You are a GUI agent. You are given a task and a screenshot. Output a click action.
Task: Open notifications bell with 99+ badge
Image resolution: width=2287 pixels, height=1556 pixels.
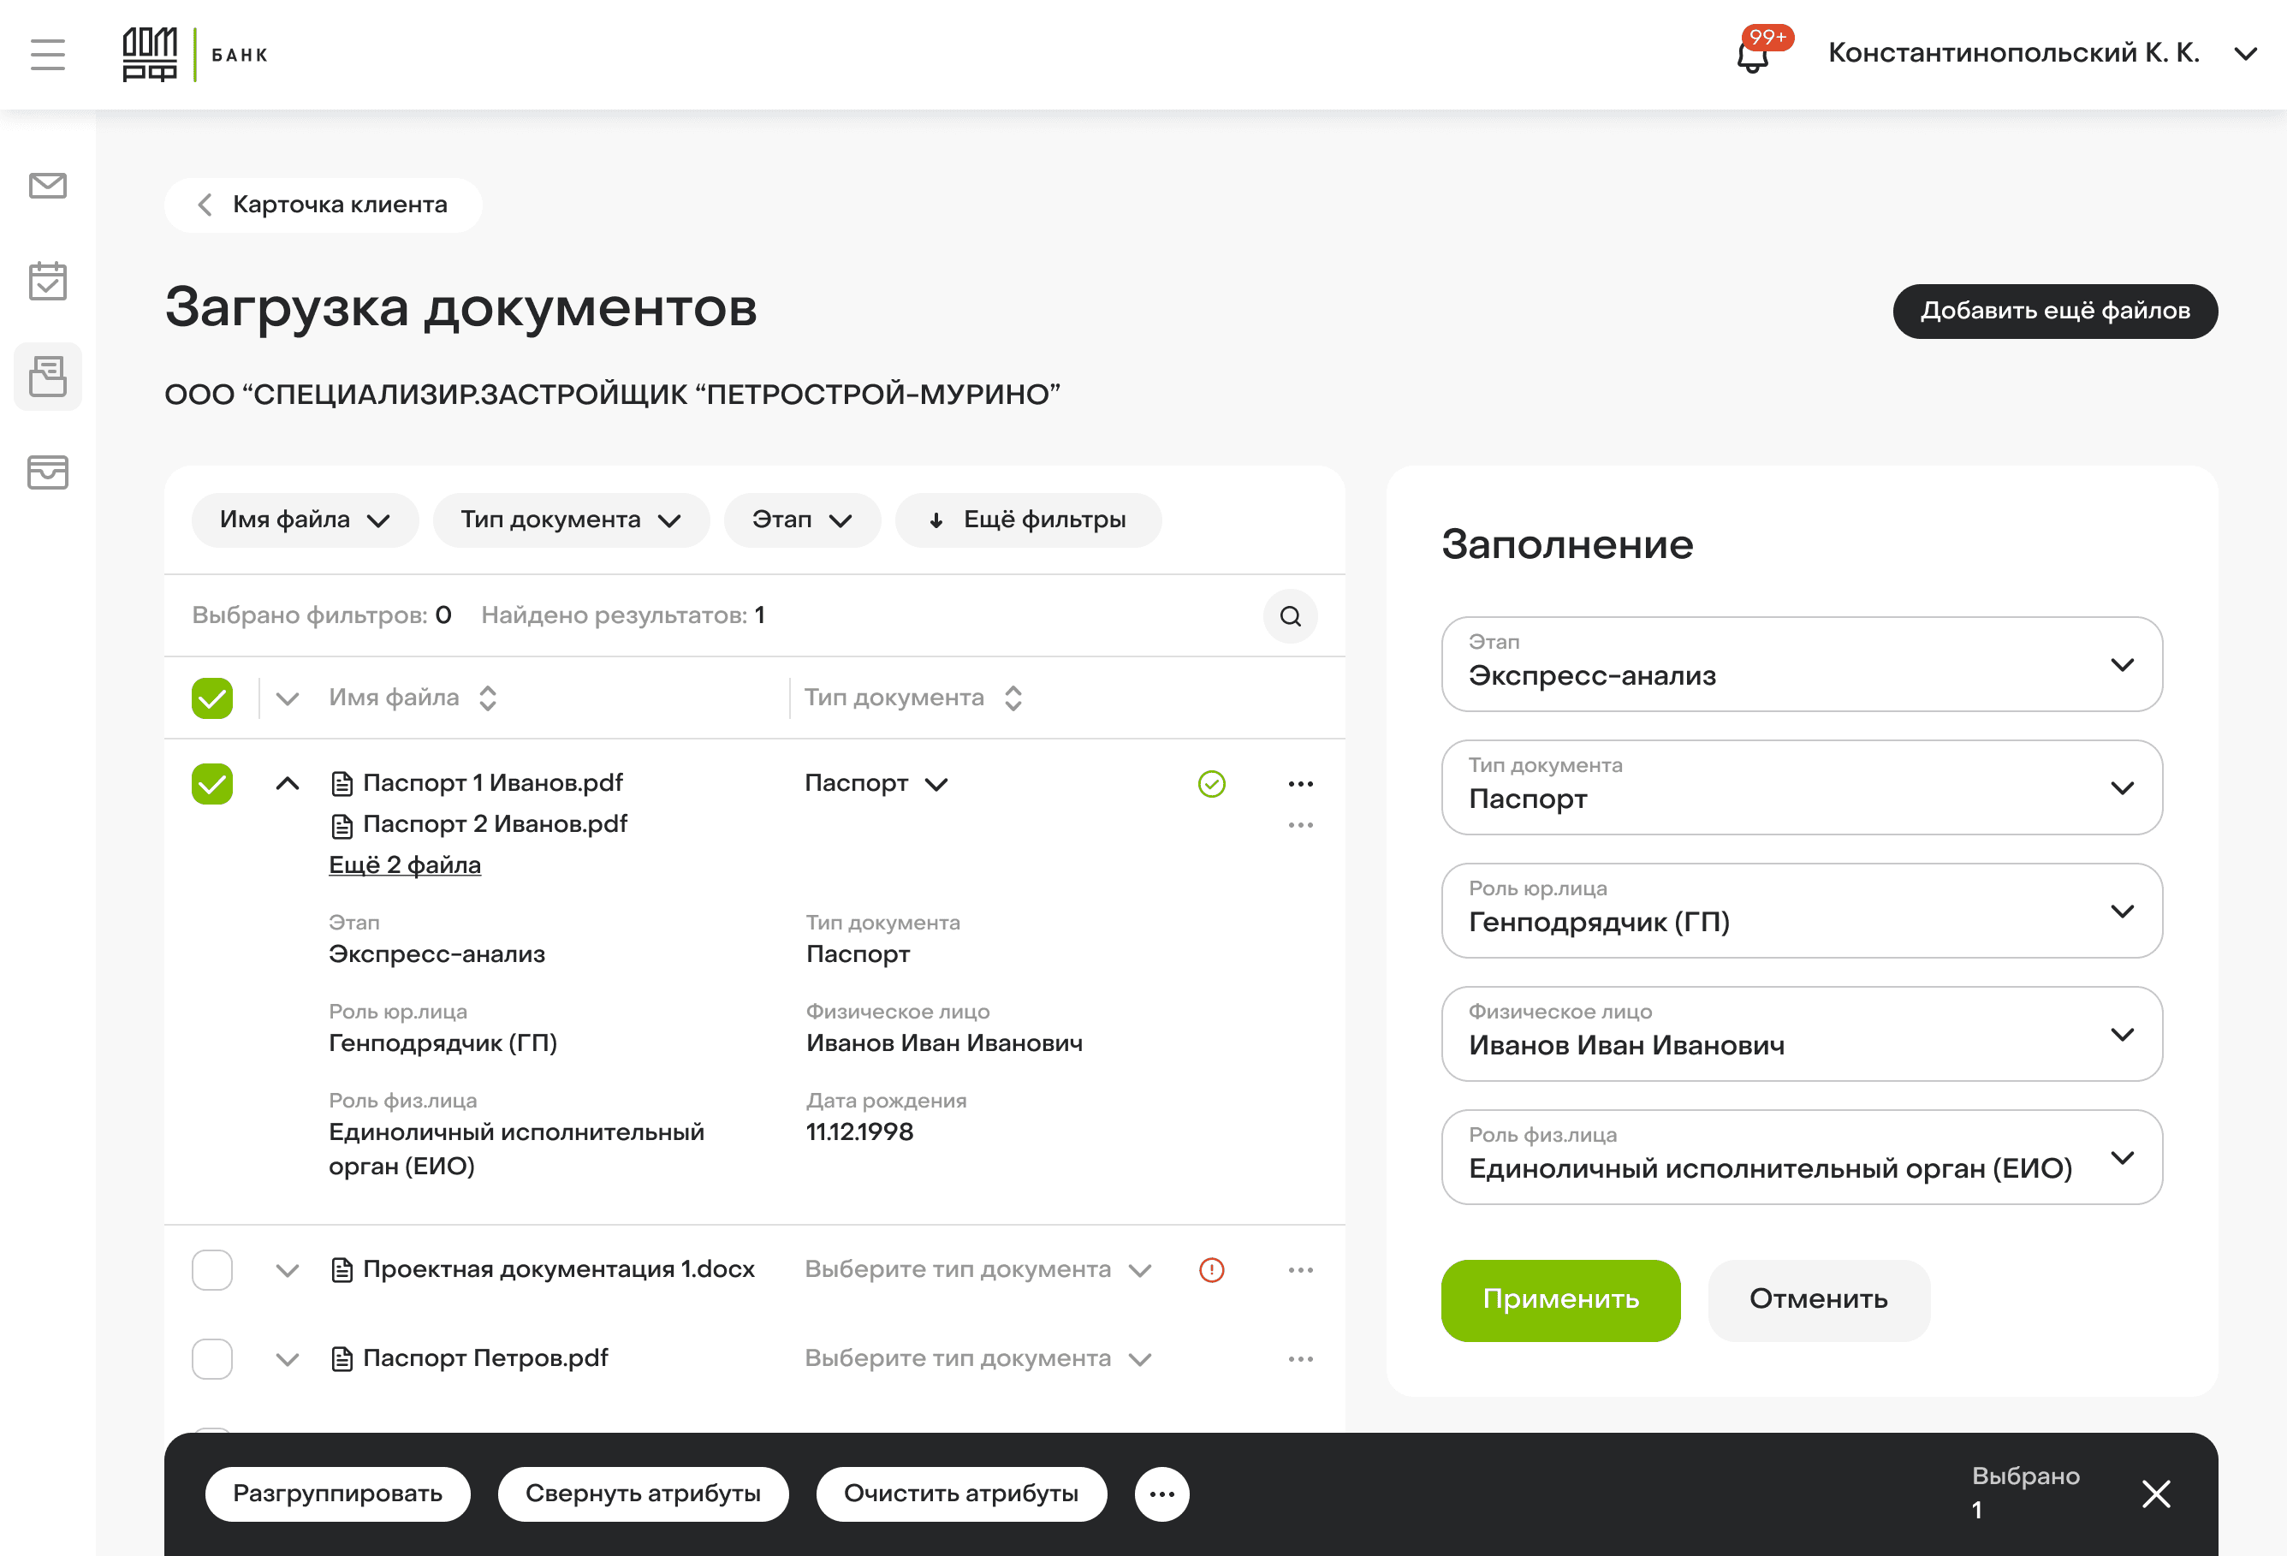point(1754,56)
